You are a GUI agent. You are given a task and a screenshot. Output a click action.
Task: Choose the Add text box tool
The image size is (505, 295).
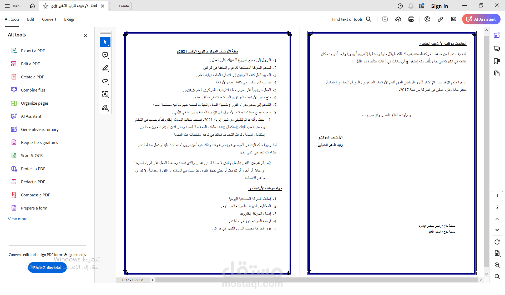tap(105, 94)
